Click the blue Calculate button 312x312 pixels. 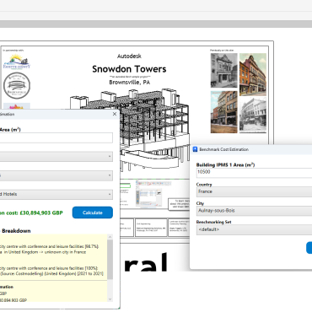[93, 212]
